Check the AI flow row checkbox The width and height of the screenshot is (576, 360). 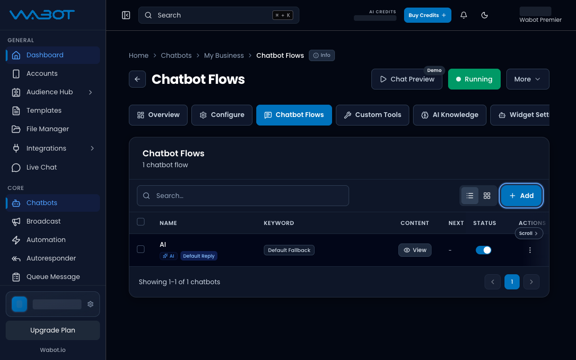[x=141, y=249]
